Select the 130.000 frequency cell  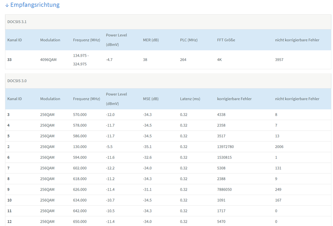80,147
